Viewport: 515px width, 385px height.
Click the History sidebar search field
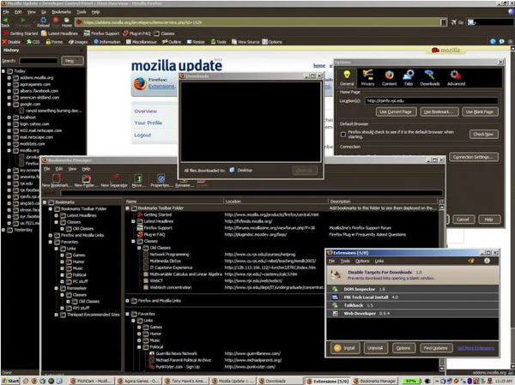[x=39, y=61]
